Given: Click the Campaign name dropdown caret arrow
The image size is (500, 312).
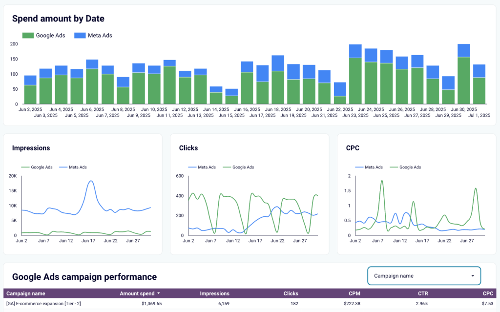Looking at the screenshot, I should 472,276.
